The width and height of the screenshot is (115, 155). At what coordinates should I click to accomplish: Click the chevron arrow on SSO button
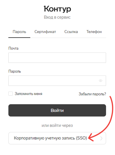[x=101, y=138]
